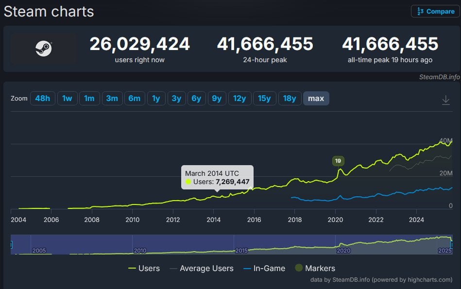The height and width of the screenshot is (289, 461).
Task: Click the marker 19 on the chart
Action: click(x=338, y=161)
